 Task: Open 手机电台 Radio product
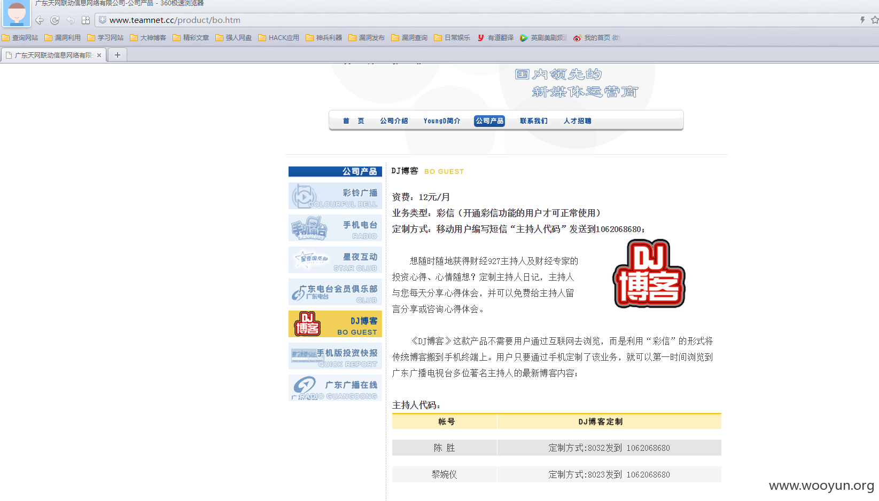pos(335,228)
